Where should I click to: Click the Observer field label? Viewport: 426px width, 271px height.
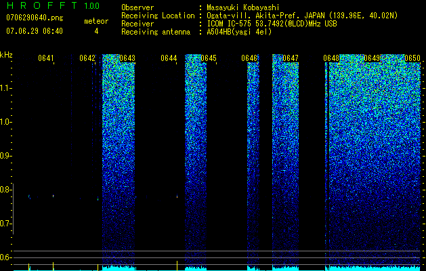[137, 7]
